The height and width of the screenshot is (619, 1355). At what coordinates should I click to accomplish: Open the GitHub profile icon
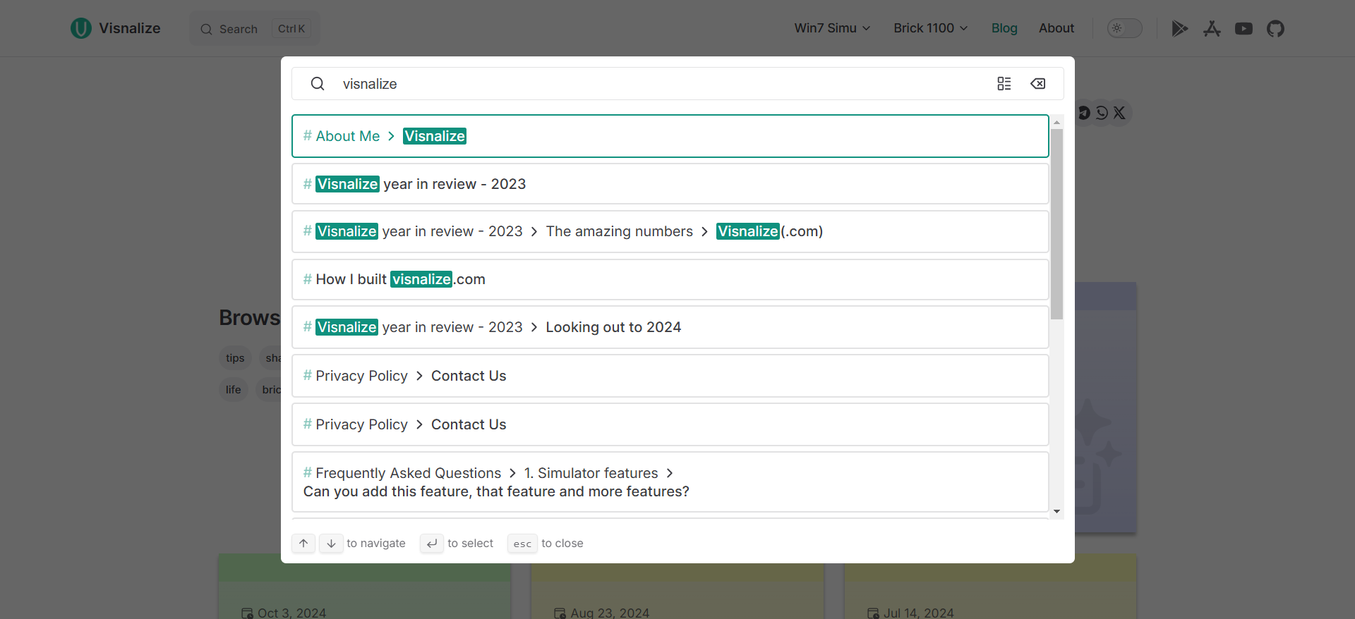(1275, 28)
